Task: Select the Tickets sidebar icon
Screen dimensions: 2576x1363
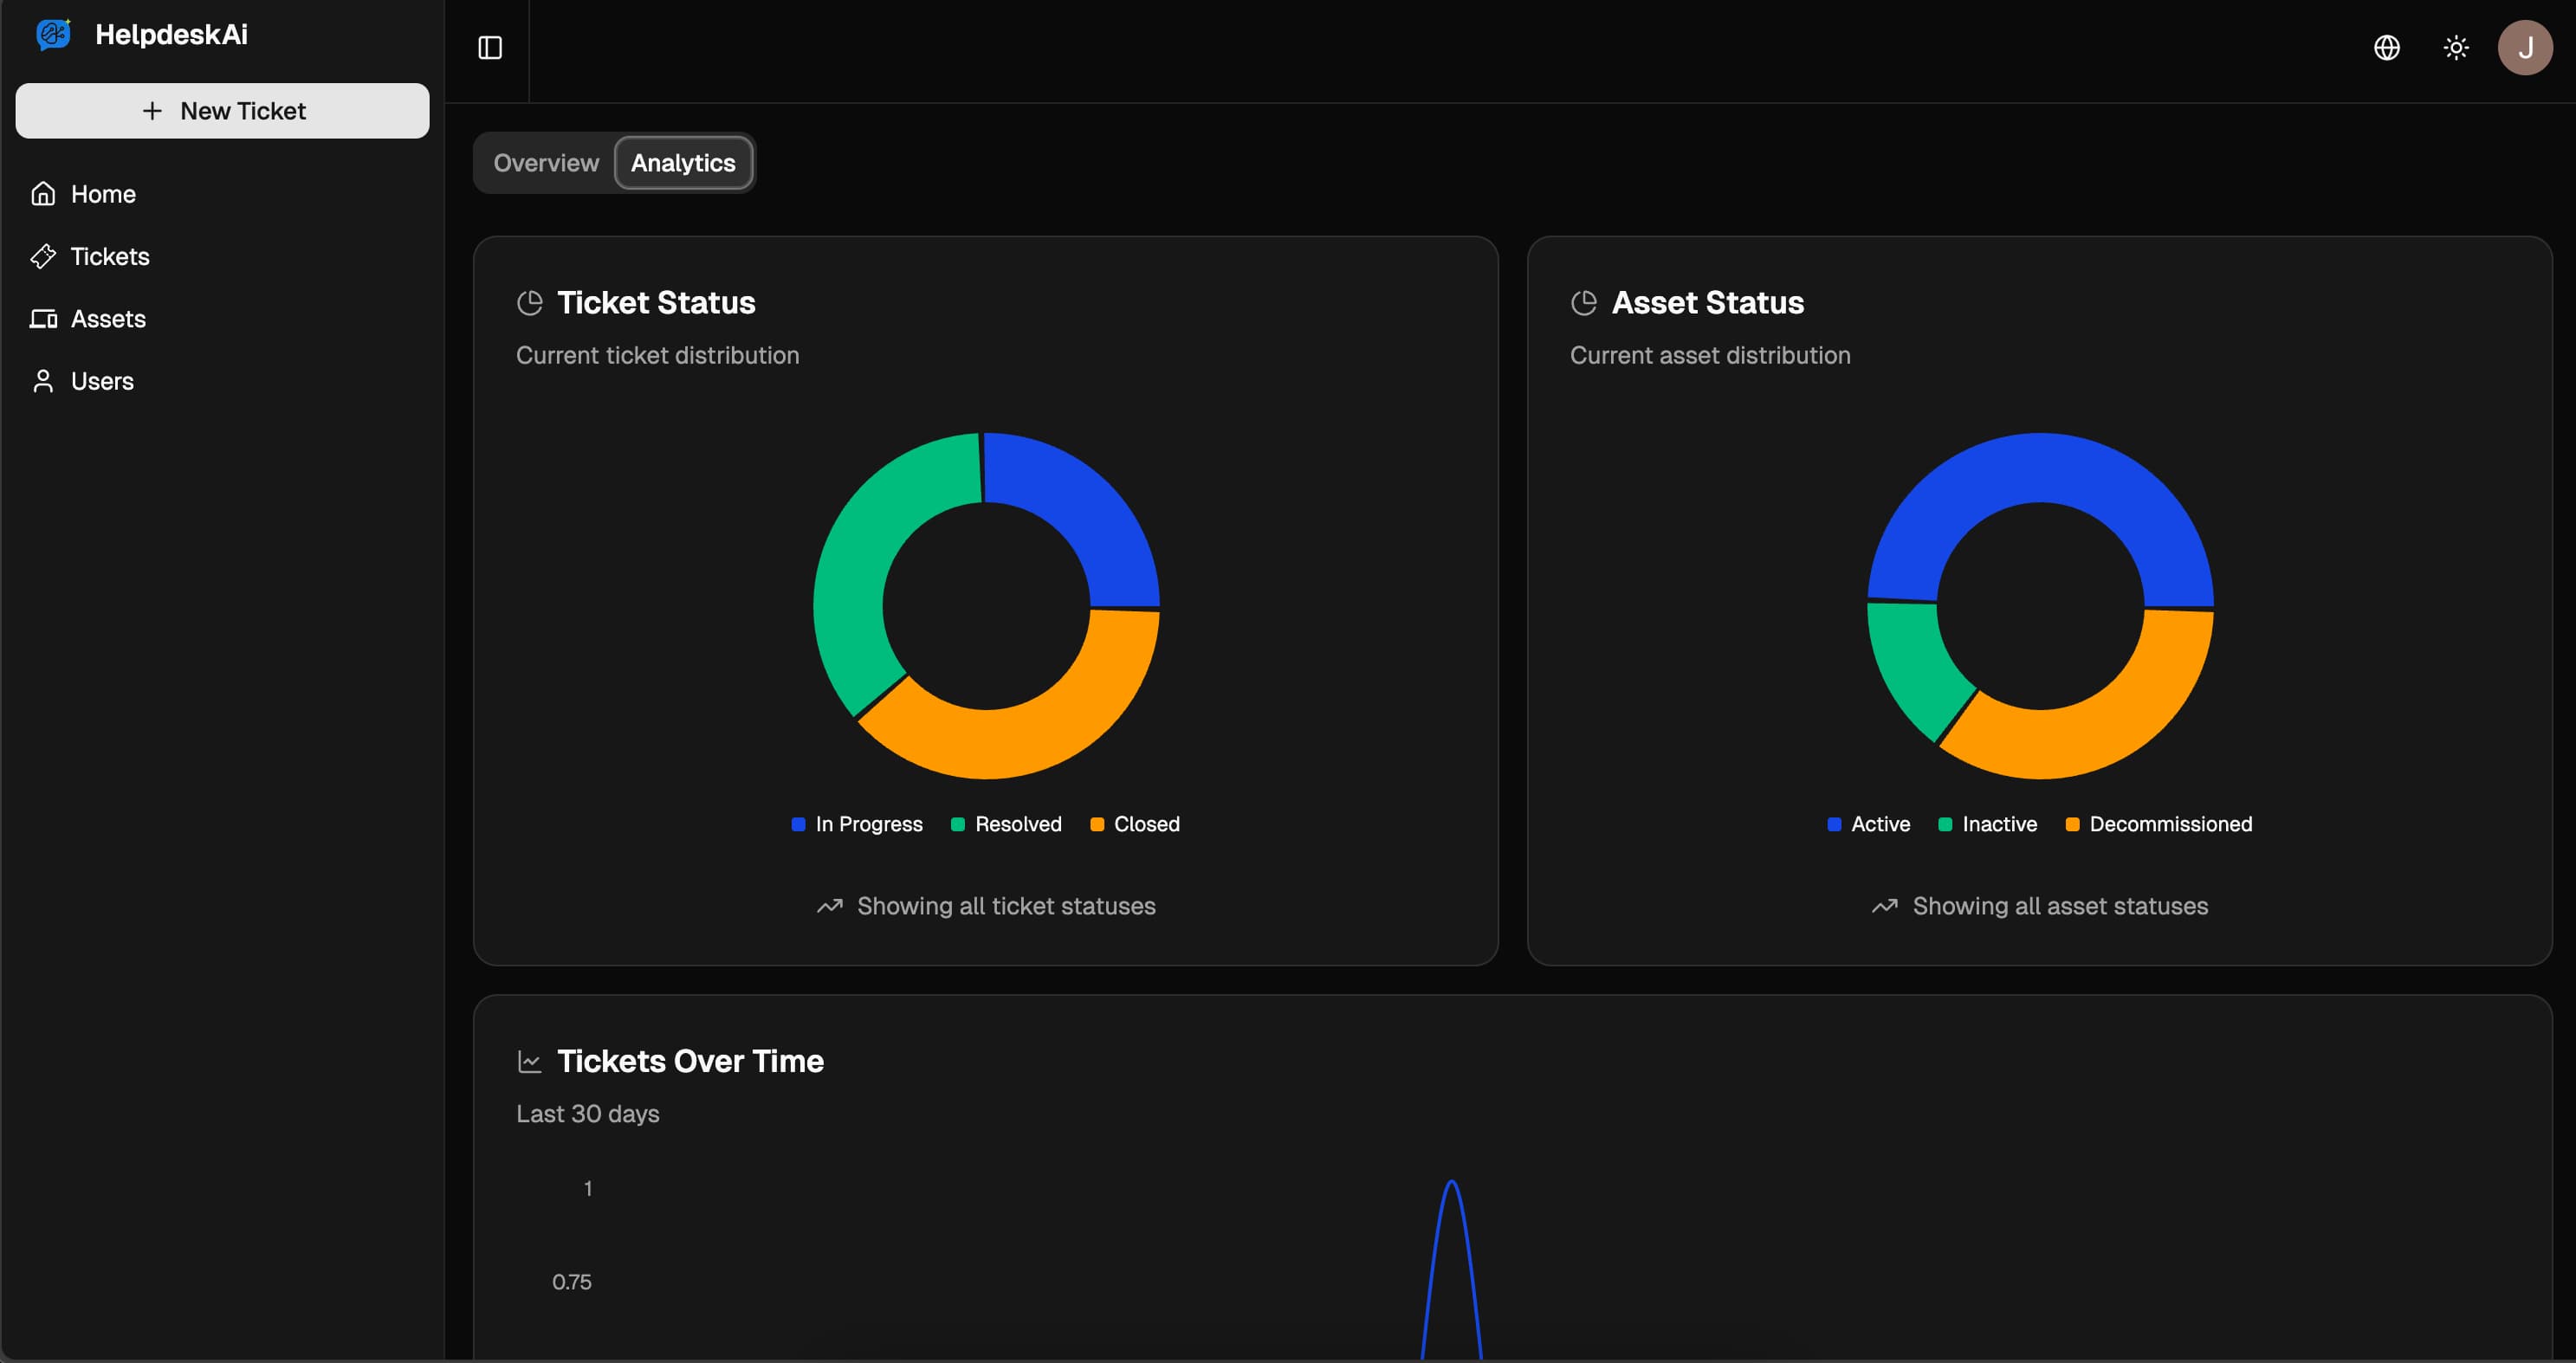Action: [43, 256]
